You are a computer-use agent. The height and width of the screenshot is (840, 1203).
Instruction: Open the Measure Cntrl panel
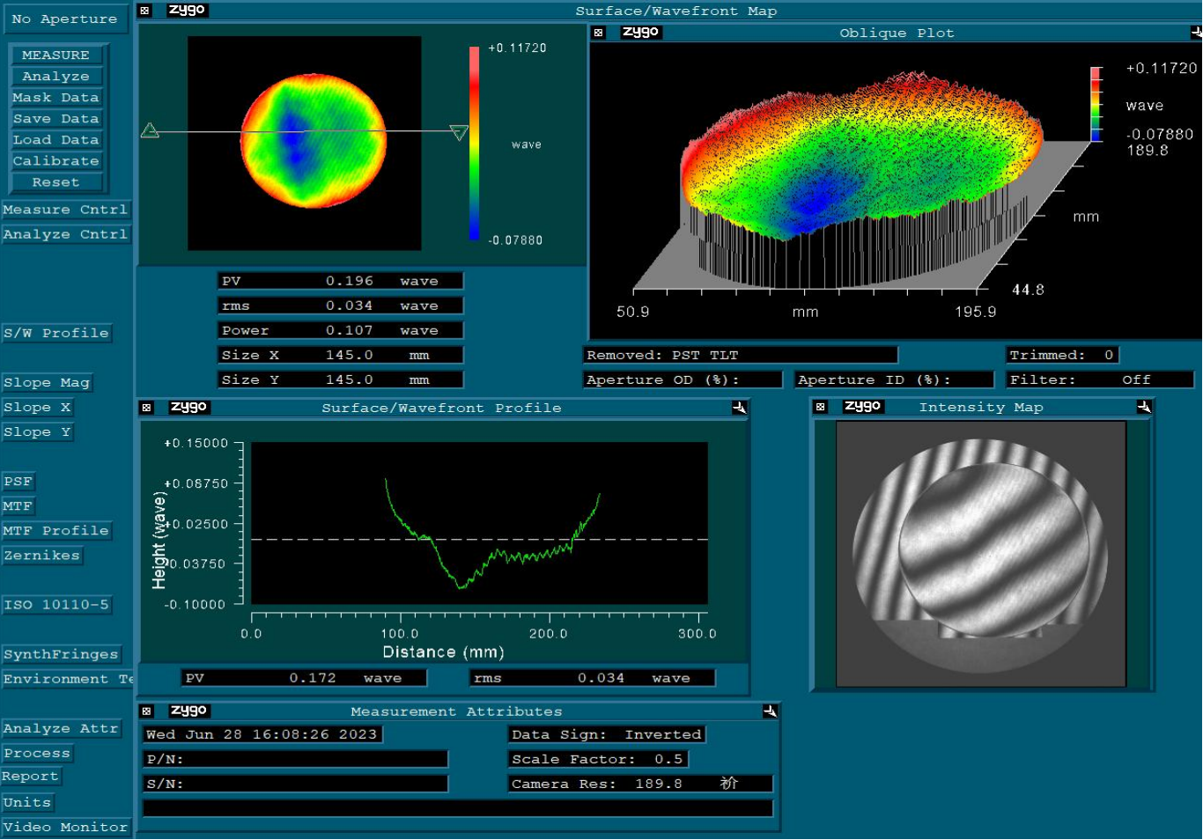point(66,210)
